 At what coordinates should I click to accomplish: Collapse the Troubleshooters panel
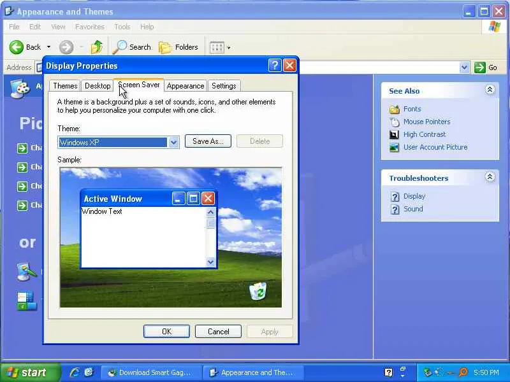pos(490,177)
